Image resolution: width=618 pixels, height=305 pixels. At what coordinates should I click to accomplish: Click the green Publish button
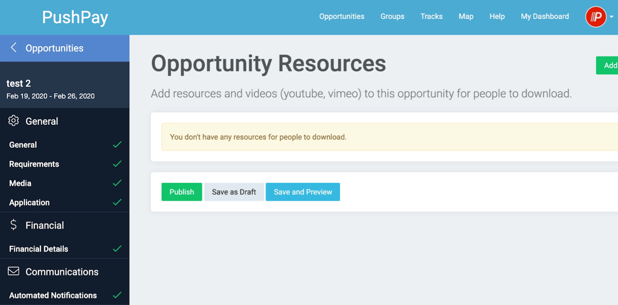coord(182,192)
